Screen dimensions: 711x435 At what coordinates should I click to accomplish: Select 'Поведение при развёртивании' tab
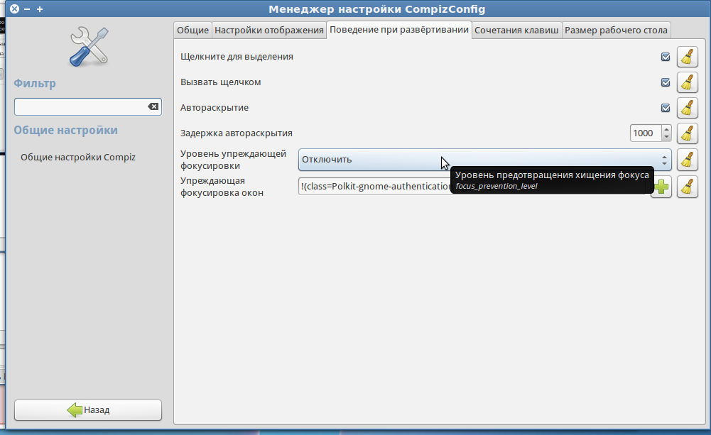coord(399,30)
